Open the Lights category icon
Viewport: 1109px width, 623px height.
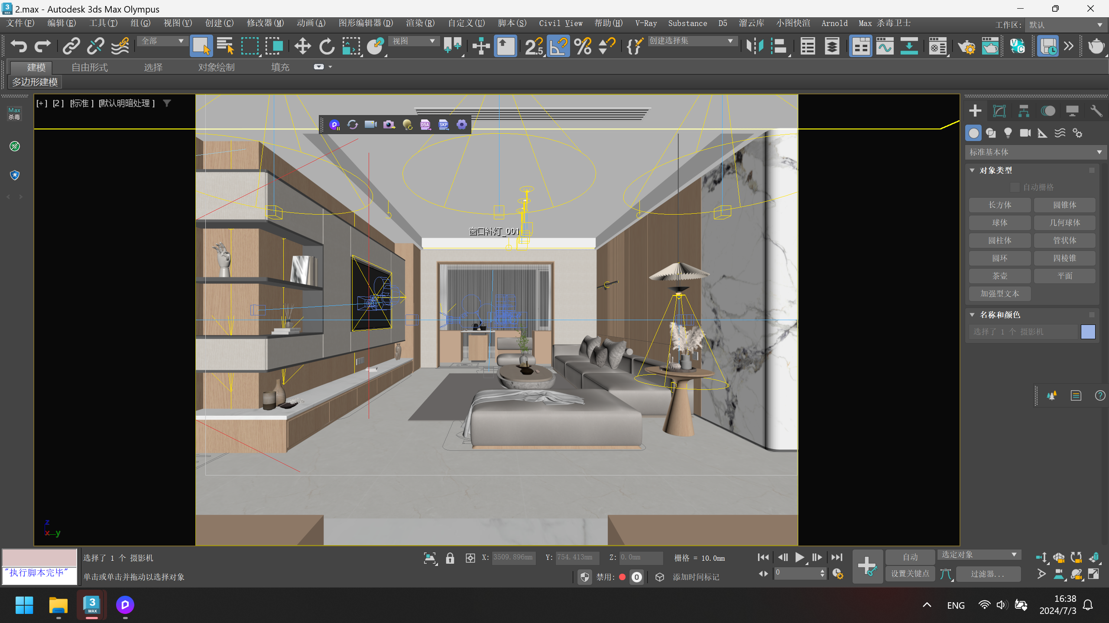pyautogui.click(x=1008, y=133)
